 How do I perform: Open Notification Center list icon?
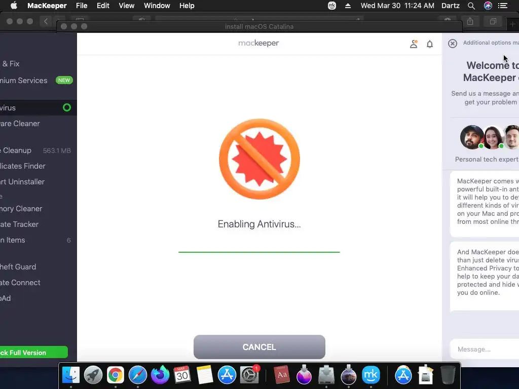(503, 6)
